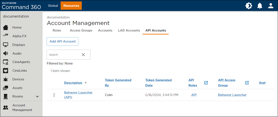Click the Home icon in sidebar
Viewport: 278px width, 117px height.
pos(6,28)
